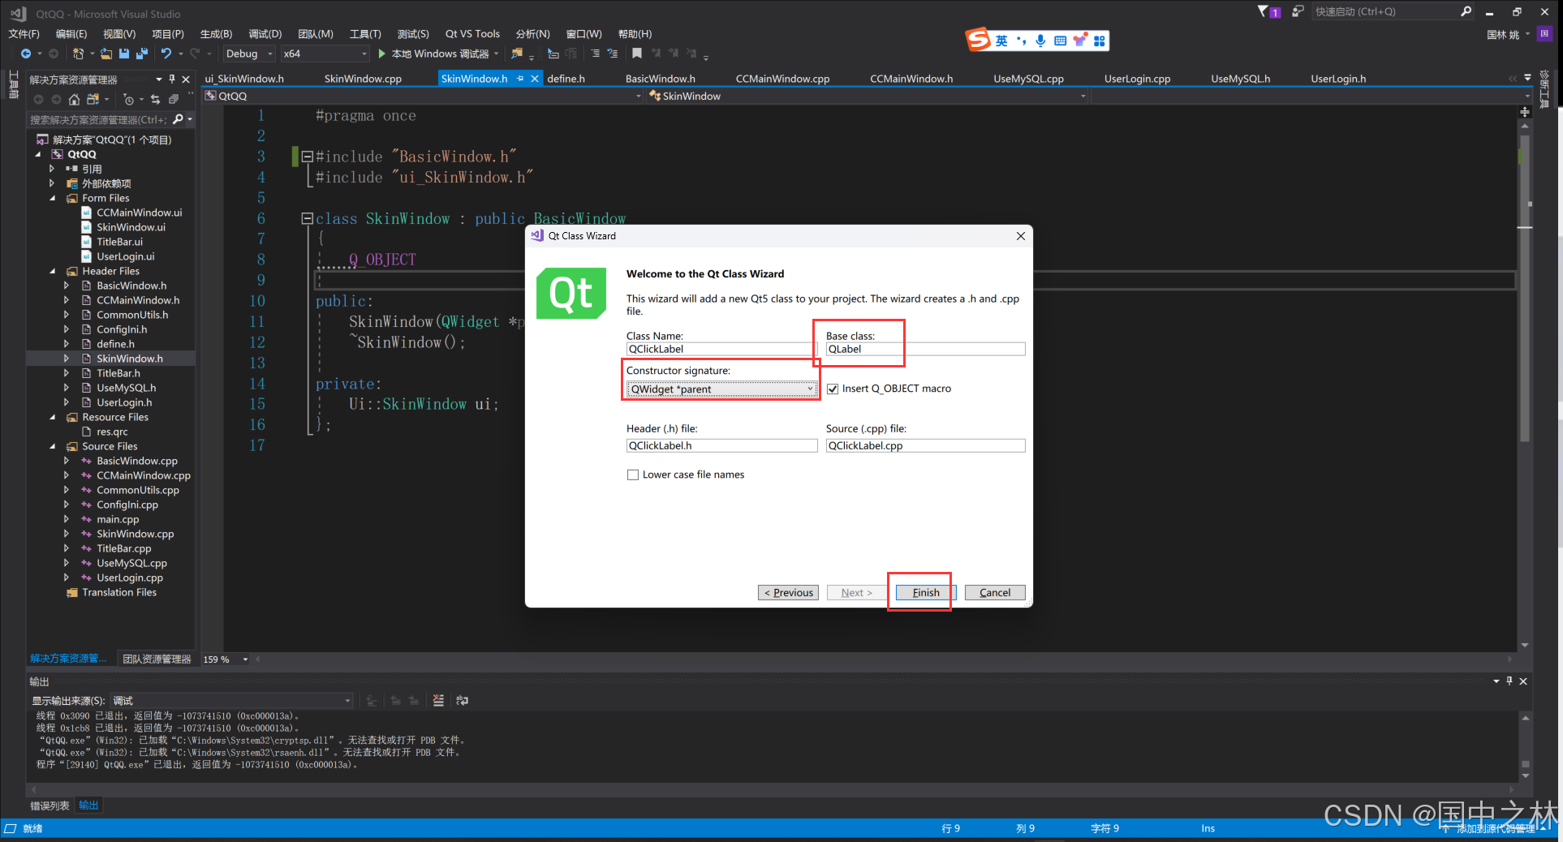Click the Sogou soft keyboard icon
Screen dimensions: 1563x842
pos(1060,40)
